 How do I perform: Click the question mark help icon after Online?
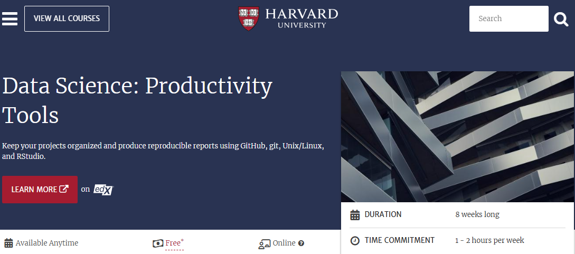tap(301, 243)
